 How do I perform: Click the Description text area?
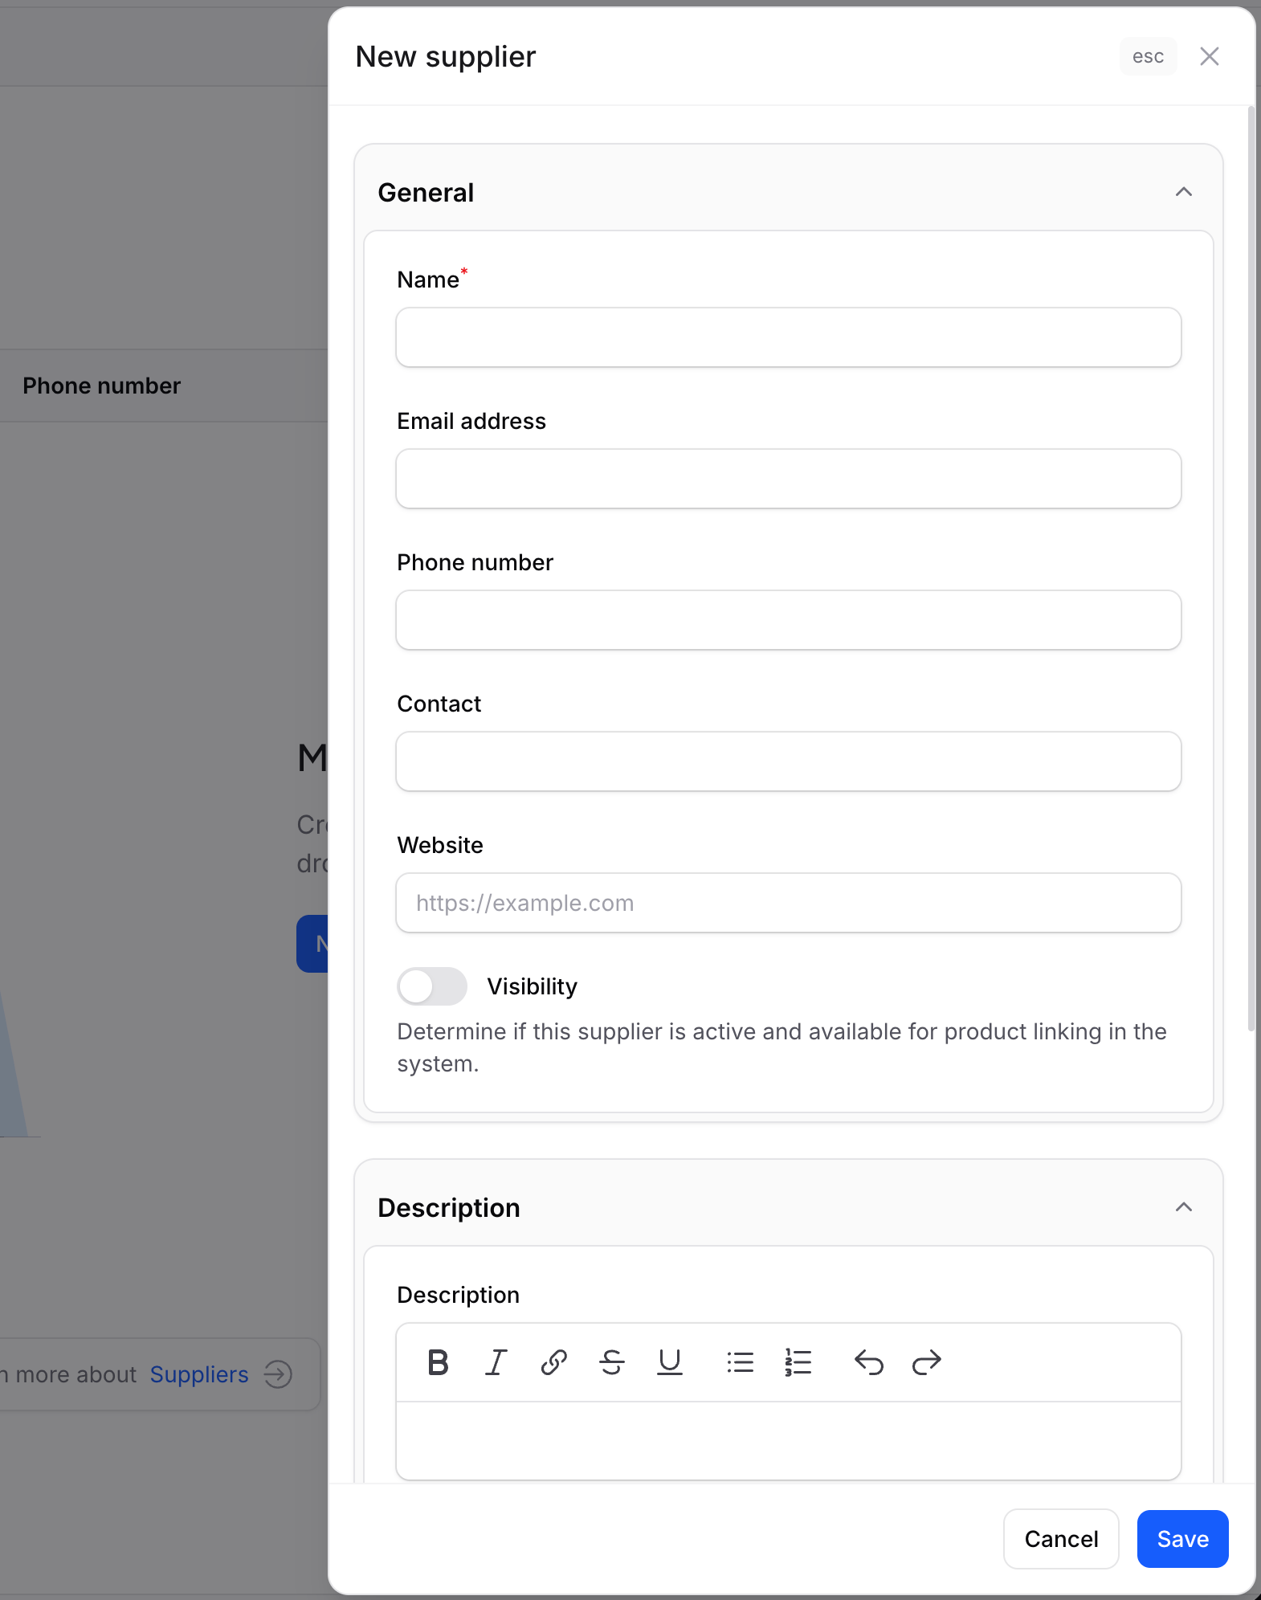click(788, 1441)
